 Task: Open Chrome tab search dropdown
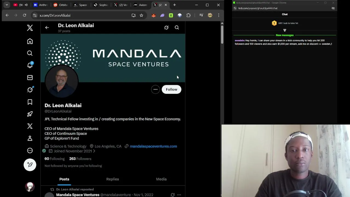click(x=7, y=5)
